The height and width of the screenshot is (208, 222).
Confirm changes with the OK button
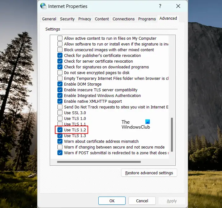click(x=112, y=201)
